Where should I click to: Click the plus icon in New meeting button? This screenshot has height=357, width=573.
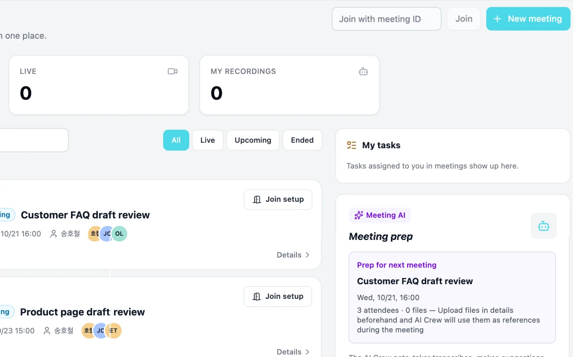pos(497,19)
